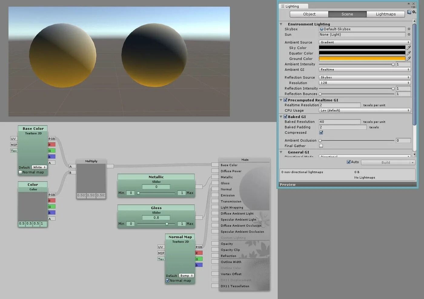Click the Baked Resolution input field
424x299 pixels.
pyautogui.click(x=340, y=122)
